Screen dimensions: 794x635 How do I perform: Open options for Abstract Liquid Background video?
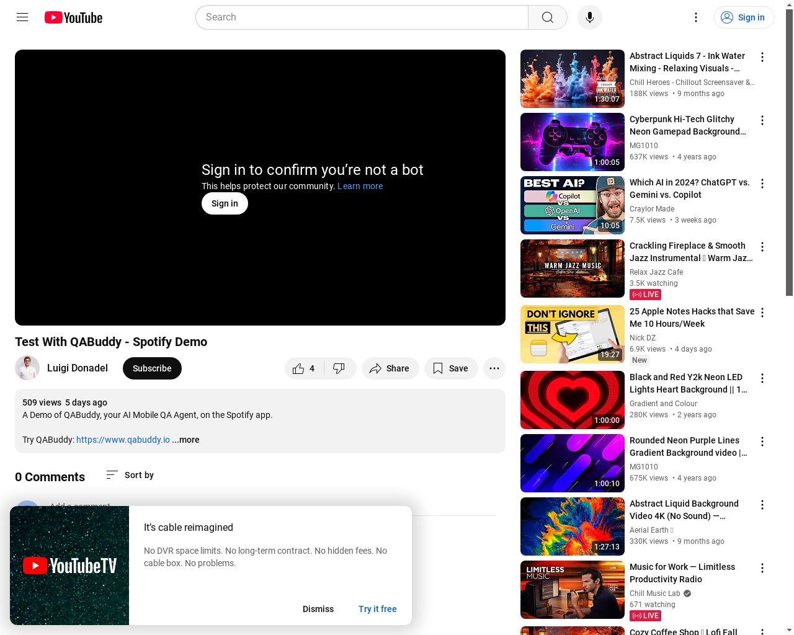762,505
